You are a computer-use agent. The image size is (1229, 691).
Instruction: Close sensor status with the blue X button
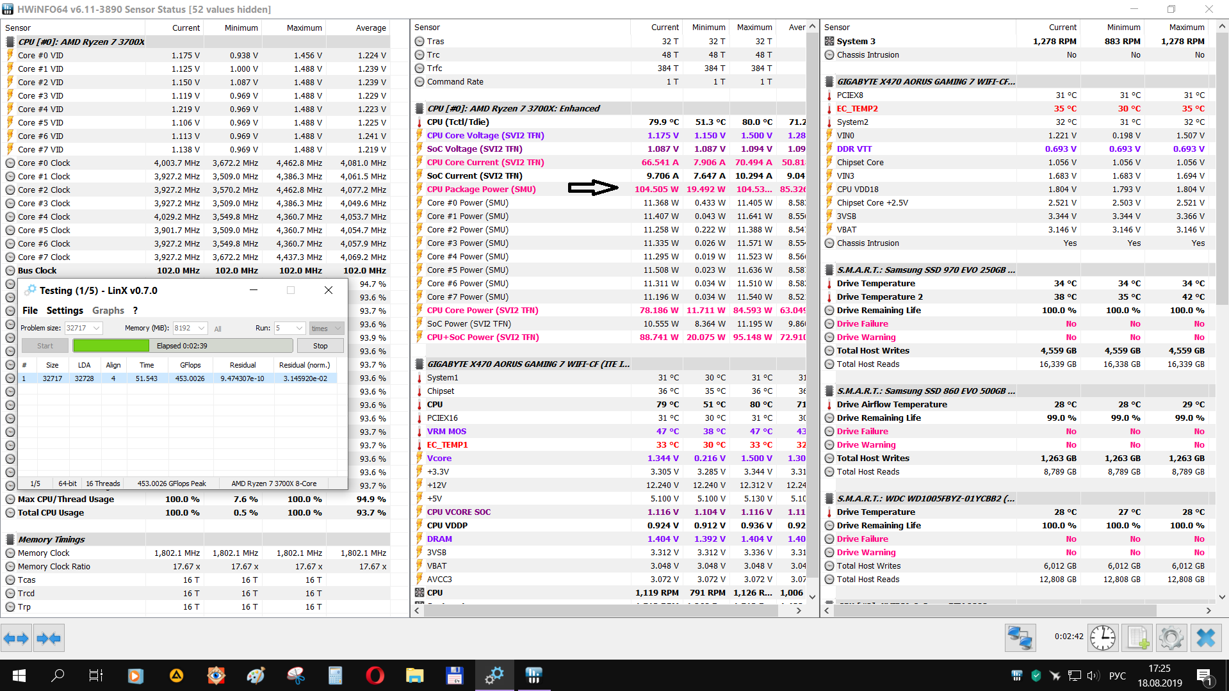[x=1206, y=638]
